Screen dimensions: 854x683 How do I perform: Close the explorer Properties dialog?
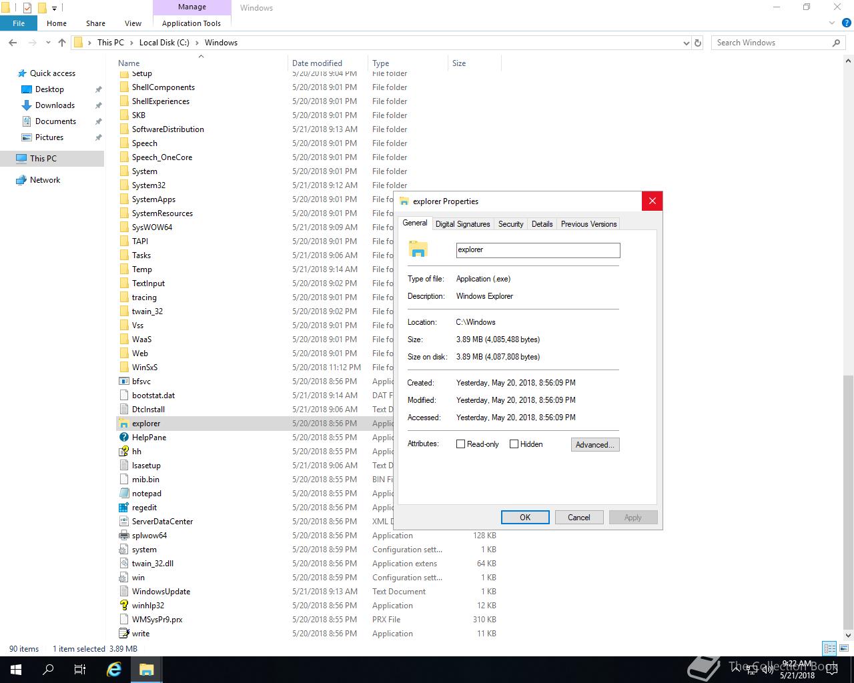[653, 201]
